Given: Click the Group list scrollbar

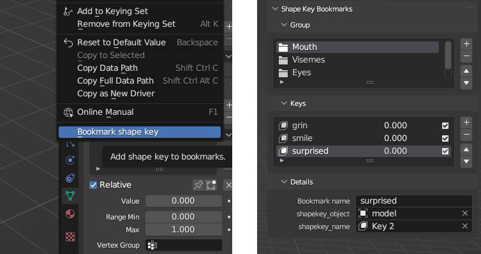Looking at the screenshot, I should (x=448, y=56).
